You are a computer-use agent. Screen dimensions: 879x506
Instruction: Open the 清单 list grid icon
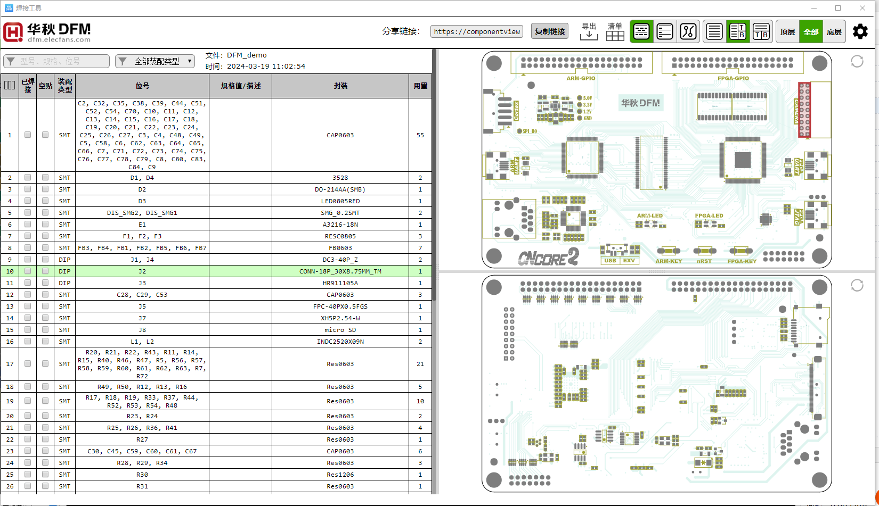[x=615, y=31]
